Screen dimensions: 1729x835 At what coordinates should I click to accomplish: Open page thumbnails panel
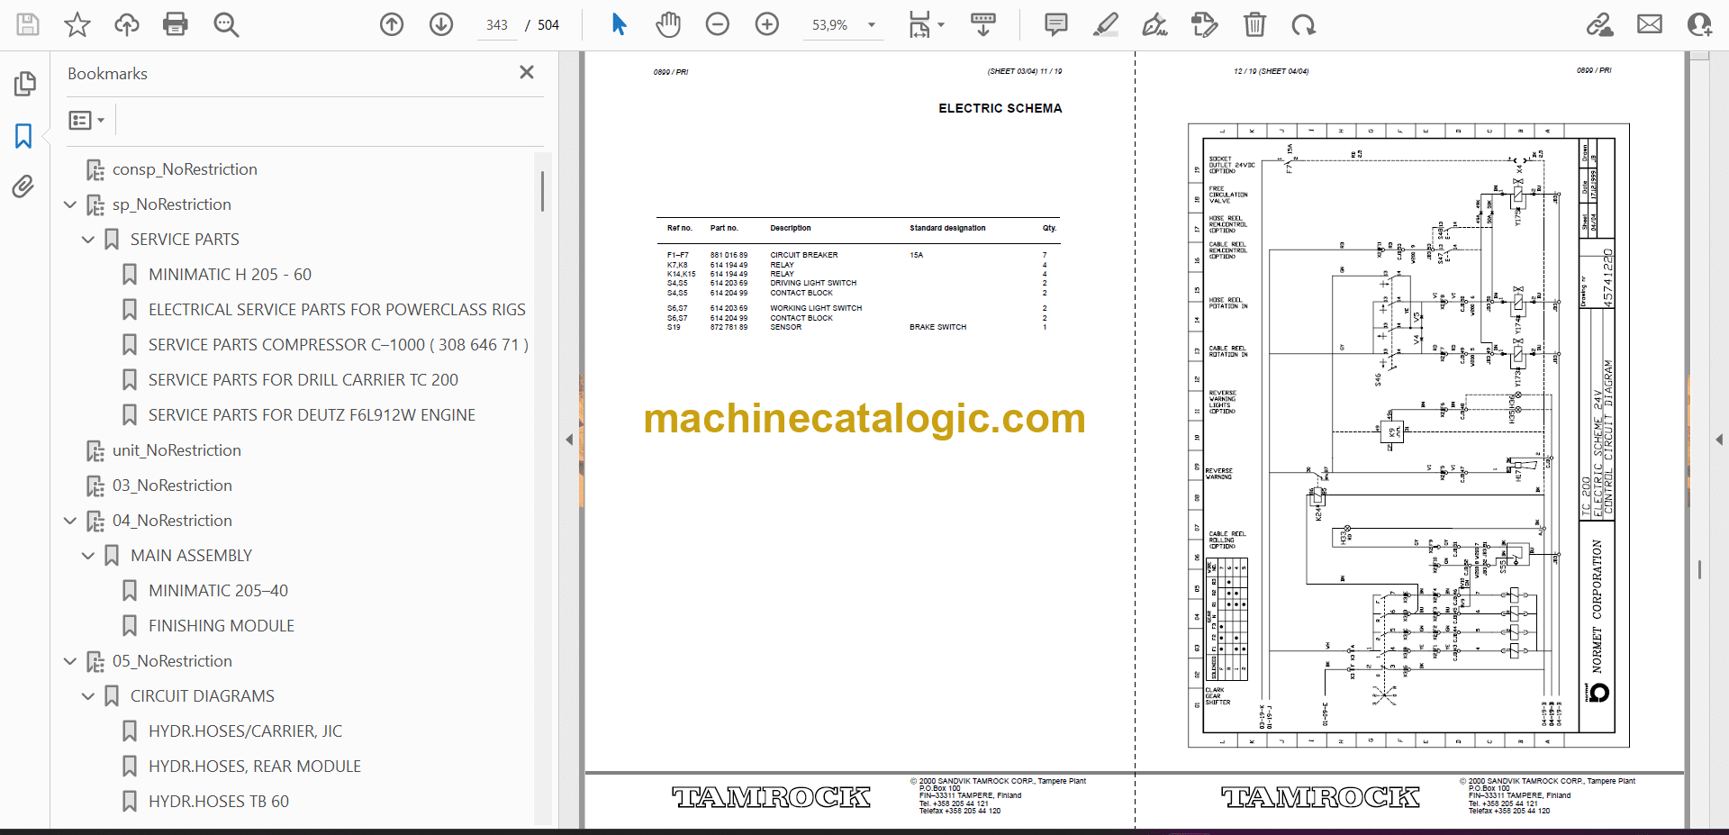tap(24, 84)
